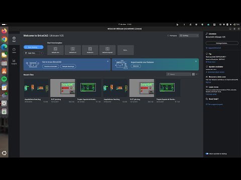The image size is (241, 180).
Task: Click Show Applications at dock bottom
Action: tap(4, 153)
